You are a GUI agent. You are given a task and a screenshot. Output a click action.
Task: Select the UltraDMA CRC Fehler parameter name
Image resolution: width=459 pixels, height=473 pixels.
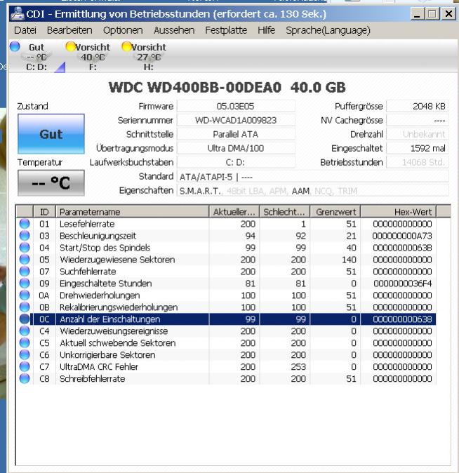click(99, 367)
